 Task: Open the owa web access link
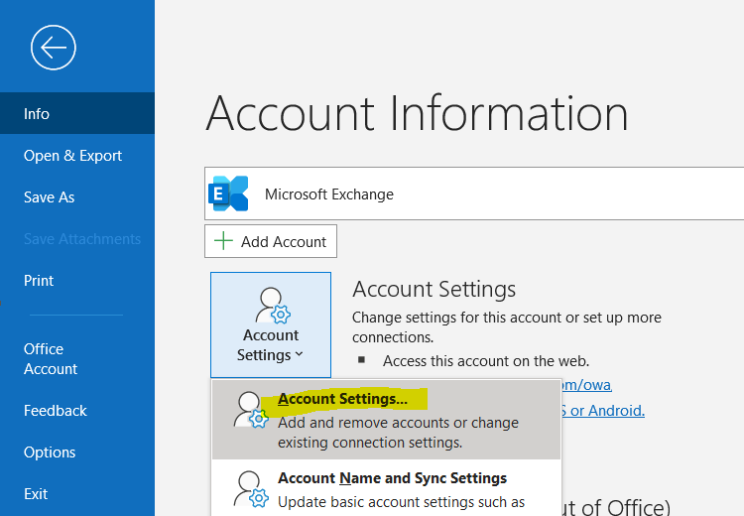click(x=586, y=384)
